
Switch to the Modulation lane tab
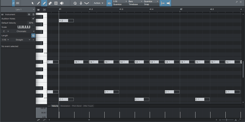65,106
